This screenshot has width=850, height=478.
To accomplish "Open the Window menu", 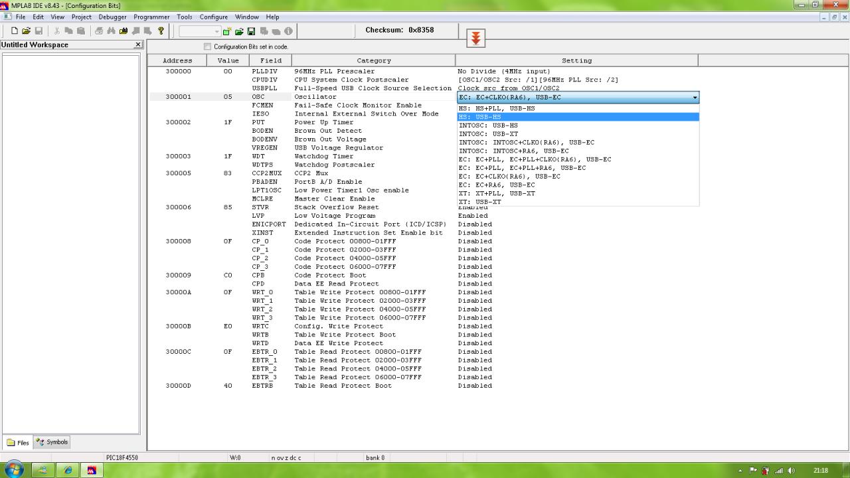I will [x=247, y=17].
